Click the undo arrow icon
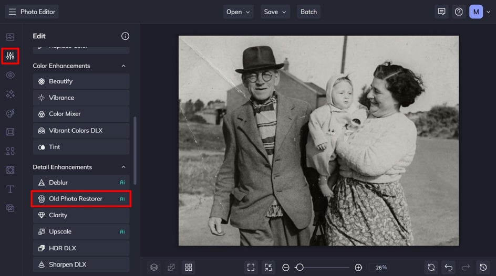Image resolution: width=496 pixels, height=276 pixels. pos(448,267)
